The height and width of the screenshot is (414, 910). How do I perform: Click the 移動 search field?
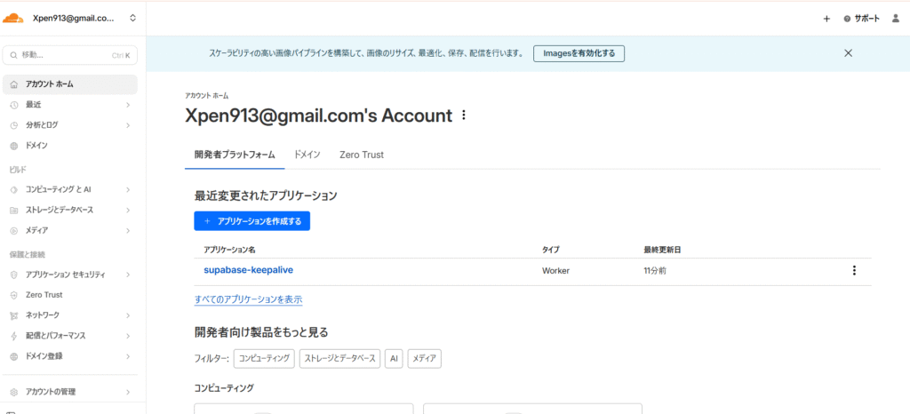point(69,55)
